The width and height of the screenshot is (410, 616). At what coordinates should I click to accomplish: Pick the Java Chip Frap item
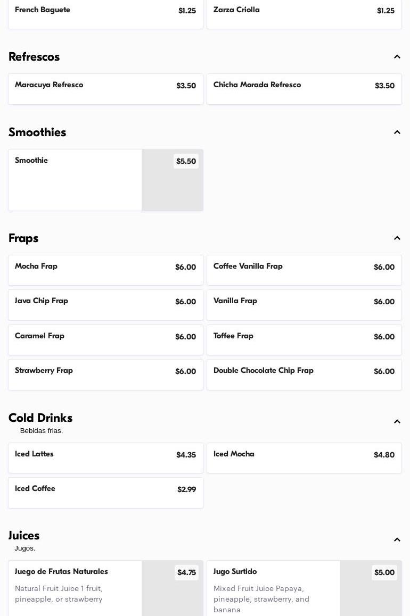pos(105,305)
